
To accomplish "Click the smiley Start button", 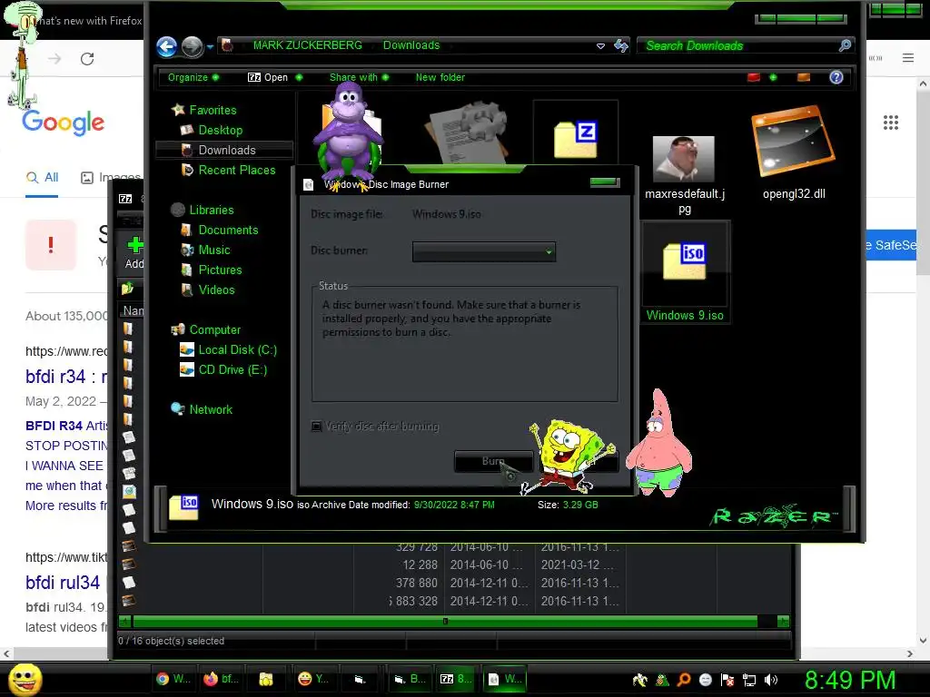I will coord(25,679).
